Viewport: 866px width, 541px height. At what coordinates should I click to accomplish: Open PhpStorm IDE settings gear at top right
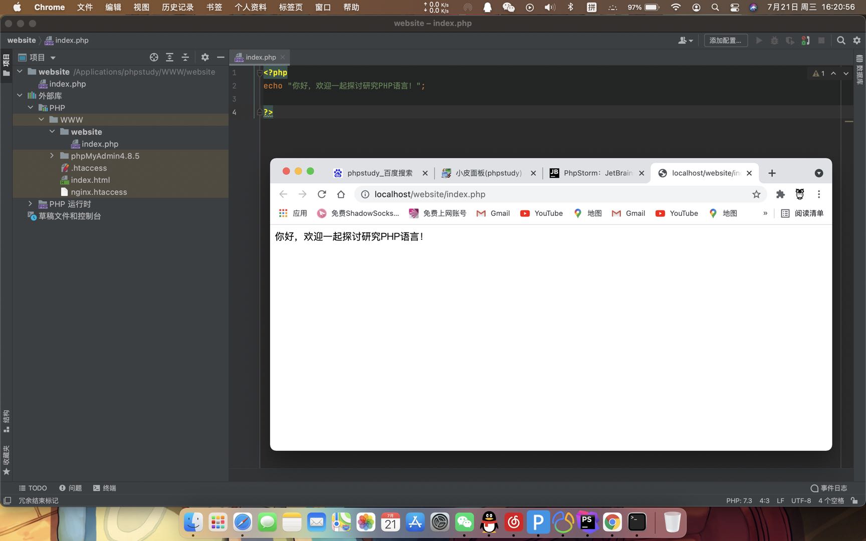coord(857,41)
